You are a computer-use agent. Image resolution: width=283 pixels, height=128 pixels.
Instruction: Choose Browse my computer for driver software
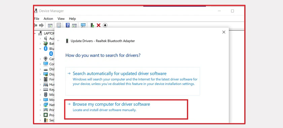coord(126,109)
